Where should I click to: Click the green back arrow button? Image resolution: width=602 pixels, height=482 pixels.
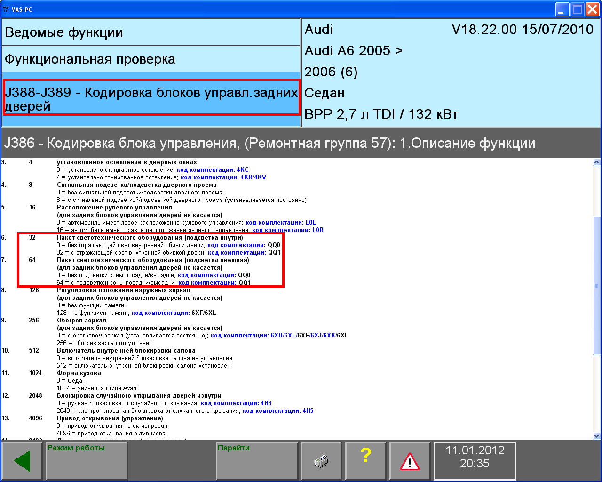(23, 461)
